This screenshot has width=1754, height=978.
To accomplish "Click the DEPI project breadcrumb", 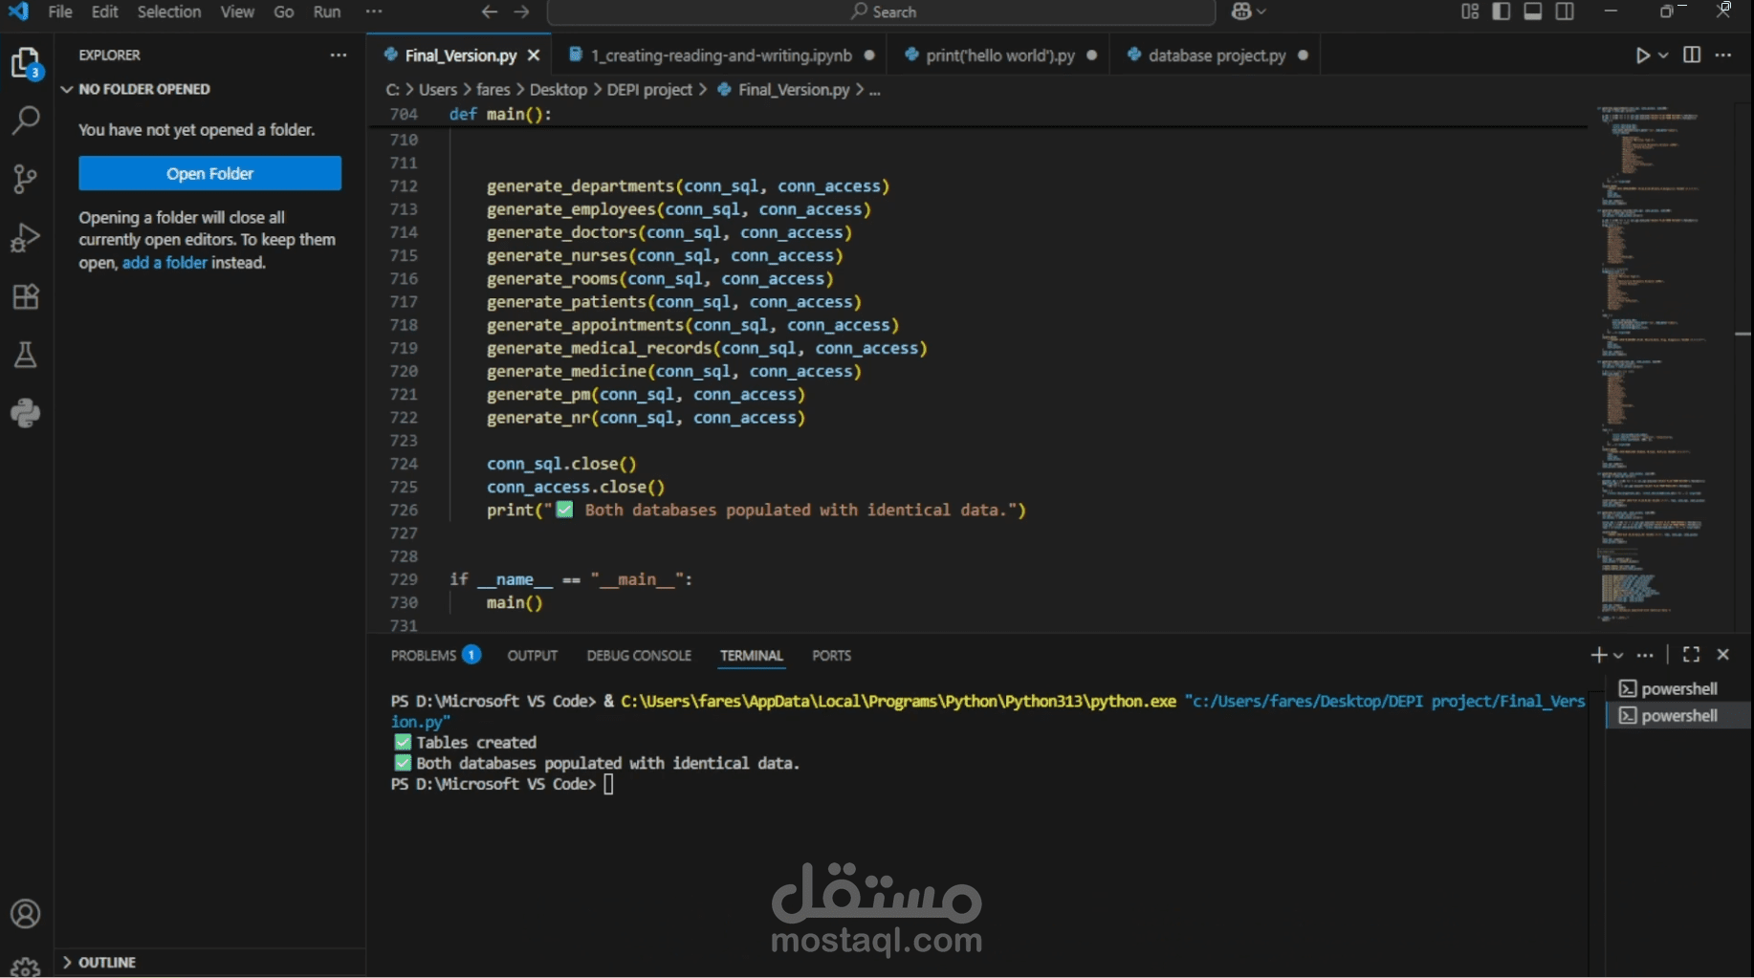I will point(649,90).
